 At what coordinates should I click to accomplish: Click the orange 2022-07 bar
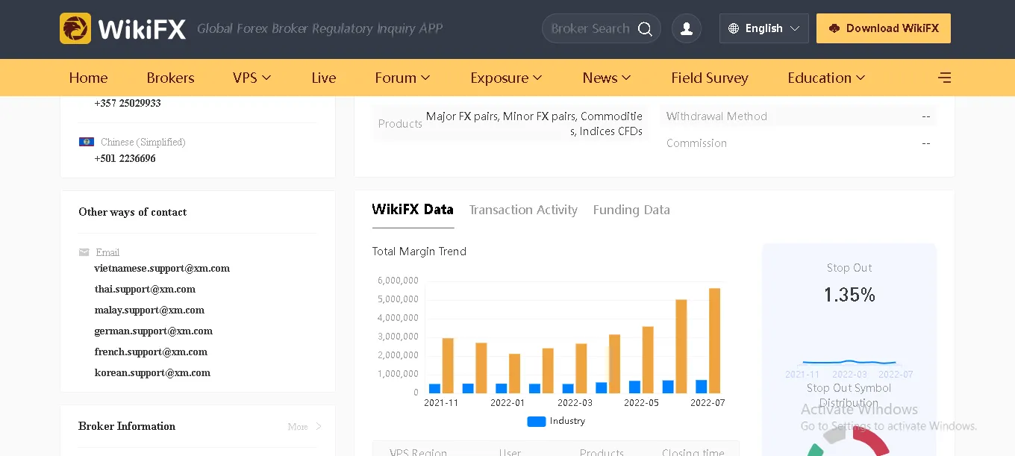pyautogui.click(x=714, y=340)
